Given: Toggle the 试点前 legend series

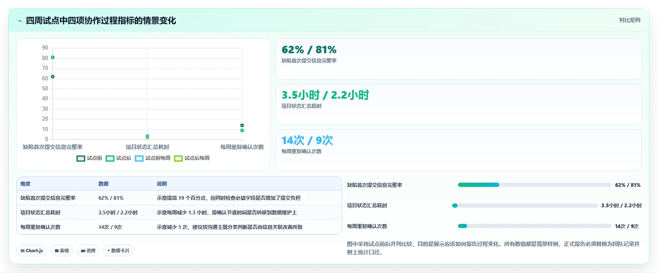Looking at the screenshot, I should [x=89, y=158].
